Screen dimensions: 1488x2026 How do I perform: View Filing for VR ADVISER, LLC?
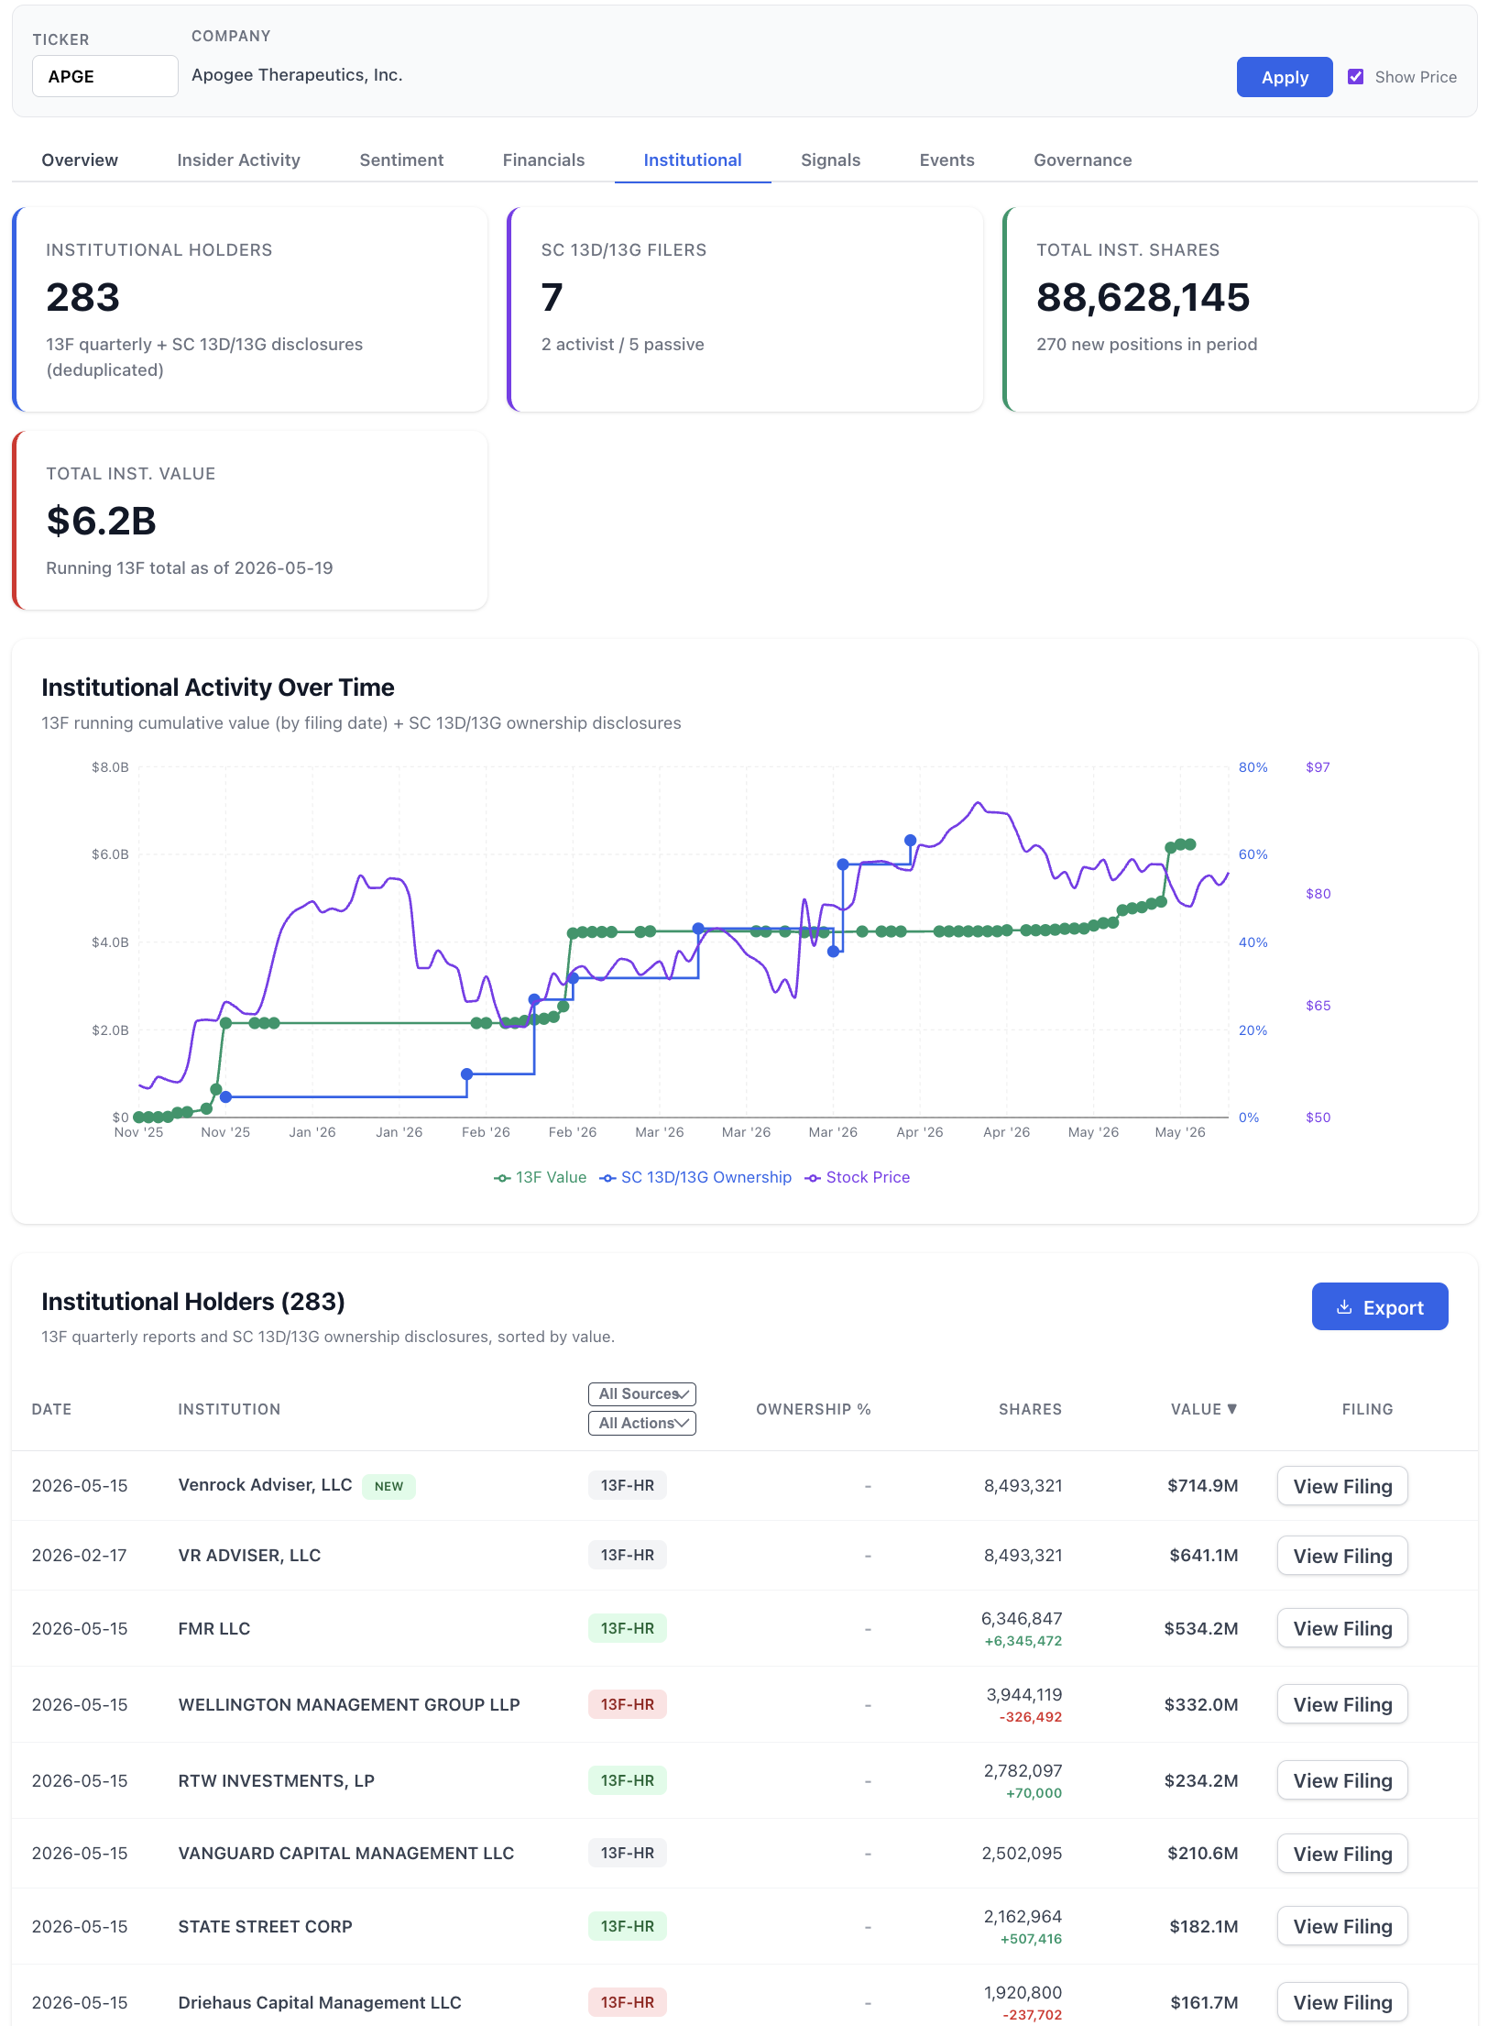[x=1342, y=1556]
